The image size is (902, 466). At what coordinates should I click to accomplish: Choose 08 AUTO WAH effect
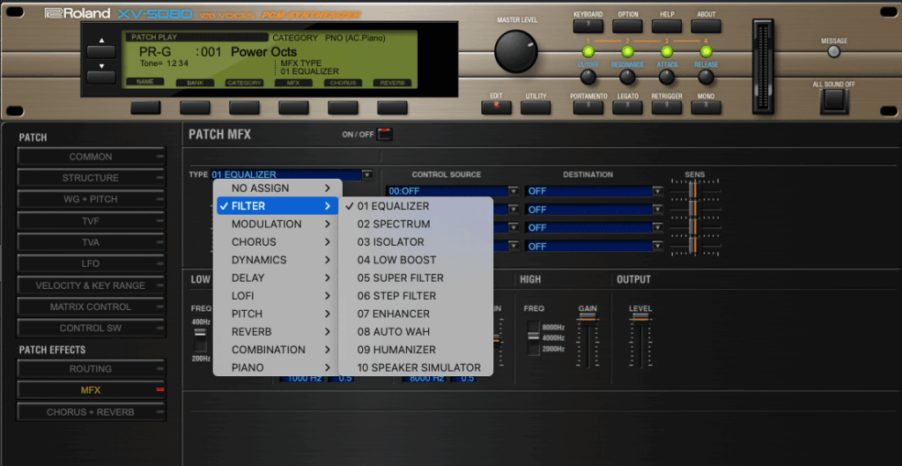point(416,331)
